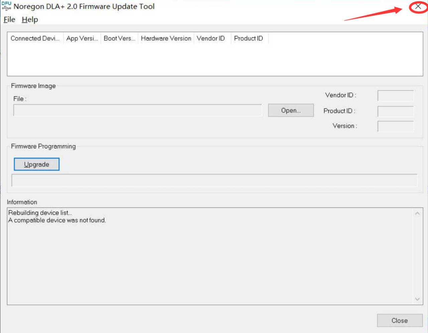The width and height of the screenshot is (428, 333).
Task: Open the File menu
Action: (9, 20)
